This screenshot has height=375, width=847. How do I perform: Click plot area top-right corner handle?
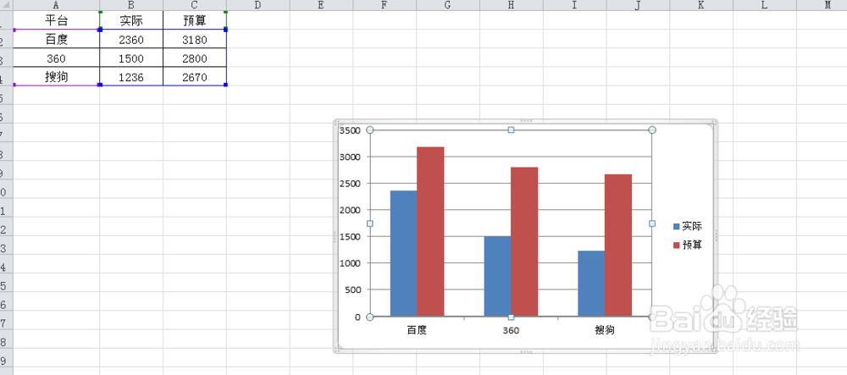coord(652,130)
